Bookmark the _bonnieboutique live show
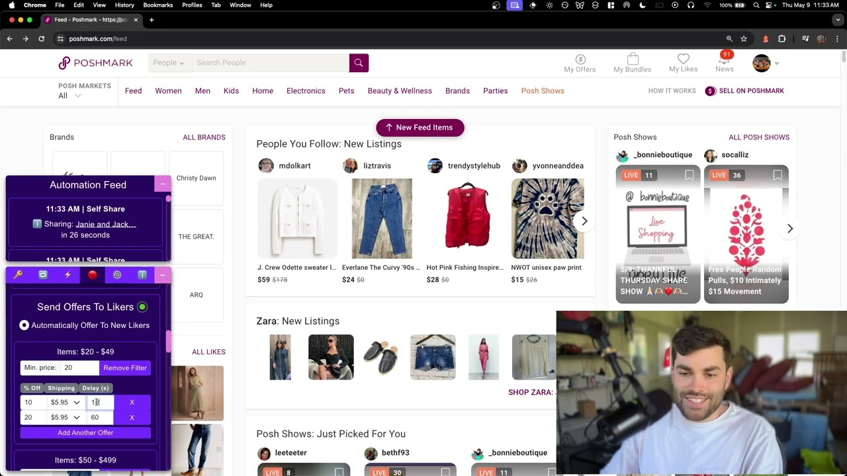847x476 pixels. pos(689,175)
